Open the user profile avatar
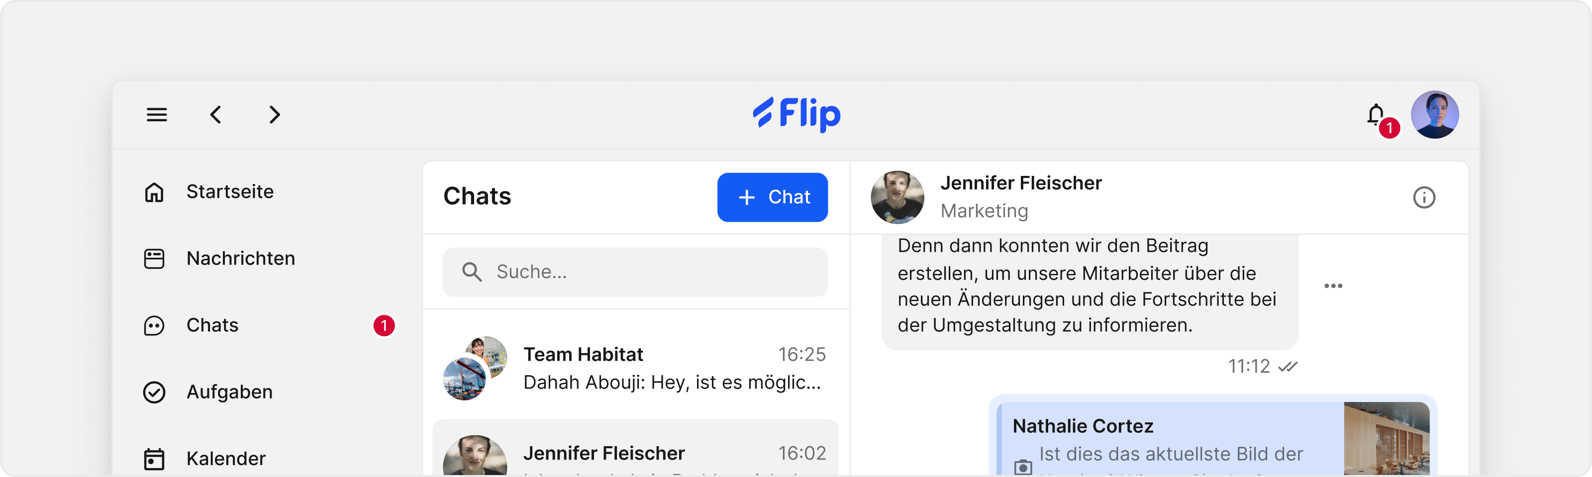The width and height of the screenshot is (1592, 477). click(1434, 115)
